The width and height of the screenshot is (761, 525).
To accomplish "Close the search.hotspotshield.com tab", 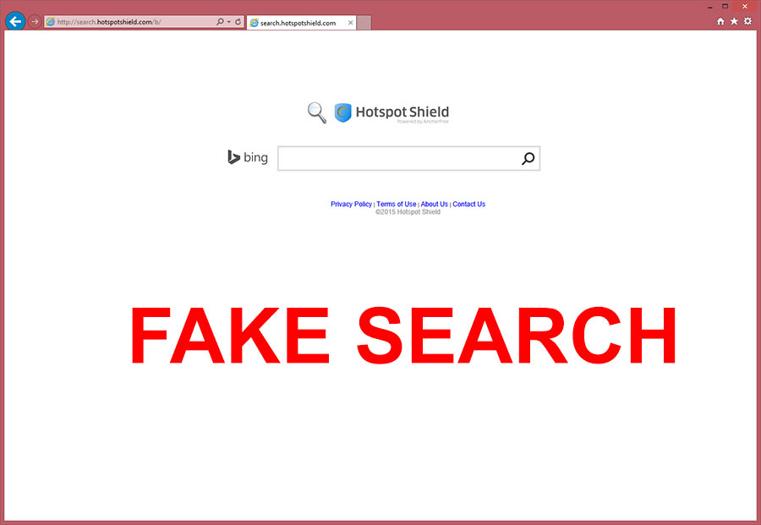I will tap(350, 23).
